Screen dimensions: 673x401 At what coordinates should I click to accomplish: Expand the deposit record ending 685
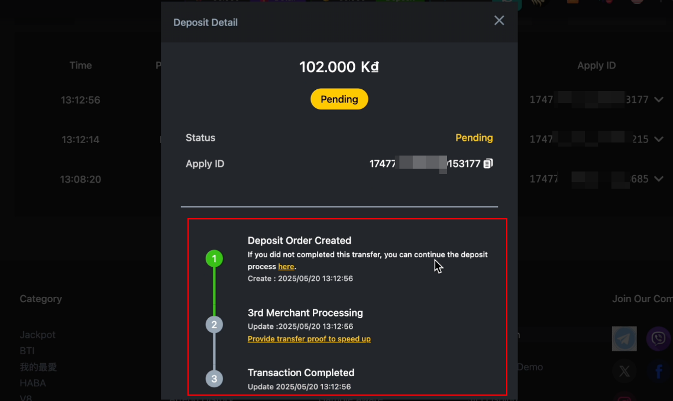click(x=659, y=179)
